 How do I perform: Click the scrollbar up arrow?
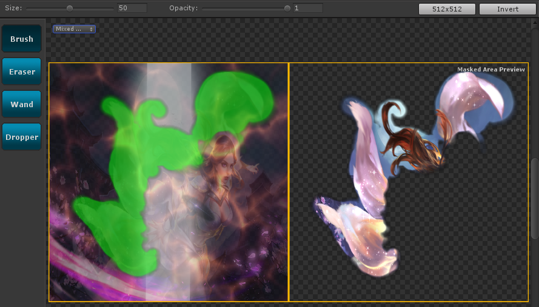coord(535,23)
